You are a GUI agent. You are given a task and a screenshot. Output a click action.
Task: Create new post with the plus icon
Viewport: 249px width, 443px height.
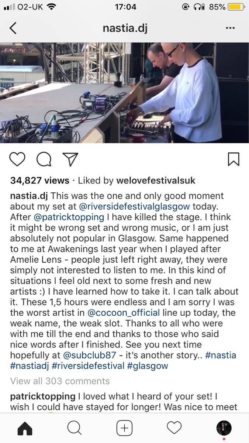click(x=124, y=428)
